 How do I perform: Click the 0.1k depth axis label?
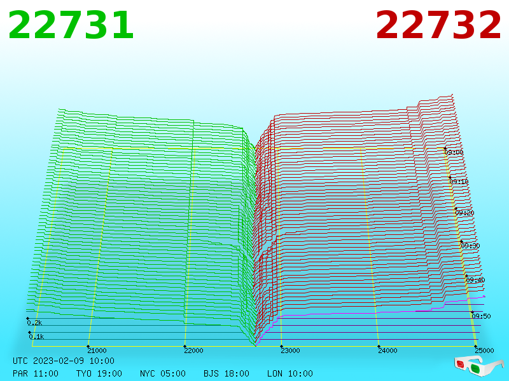(x=36, y=337)
